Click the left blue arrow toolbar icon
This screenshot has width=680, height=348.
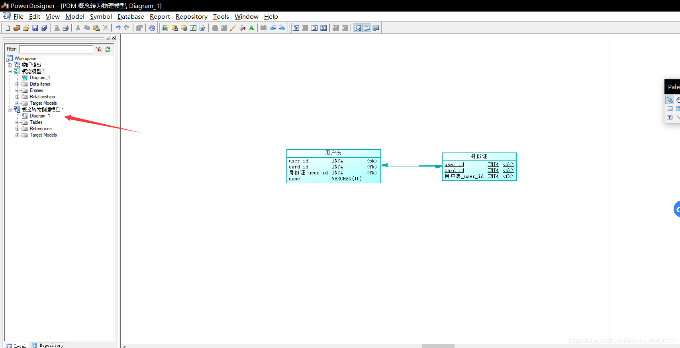(273, 28)
